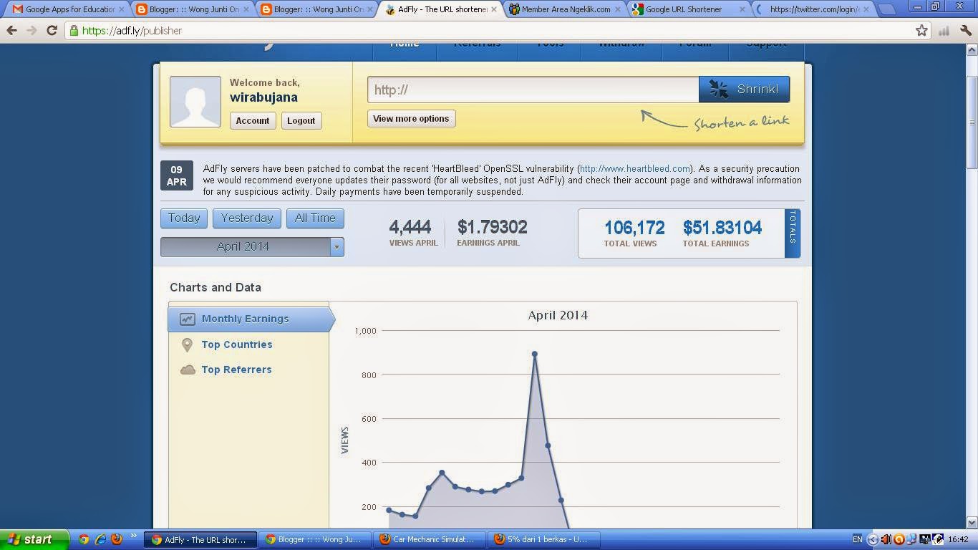This screenshot has width=978, height=550.
Task: Go back with the browser back arrow
Action: [x=12, y=31]
